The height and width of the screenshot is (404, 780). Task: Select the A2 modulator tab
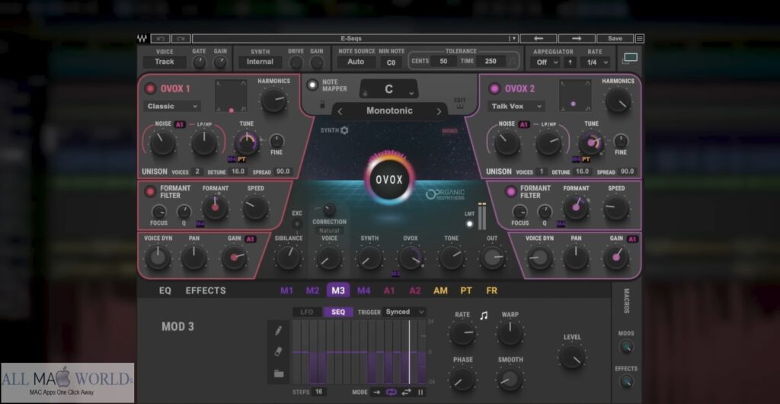(x=414, y=290)
